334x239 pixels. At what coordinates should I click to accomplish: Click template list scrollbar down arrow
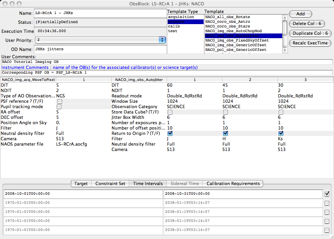(x=285, y=51)
